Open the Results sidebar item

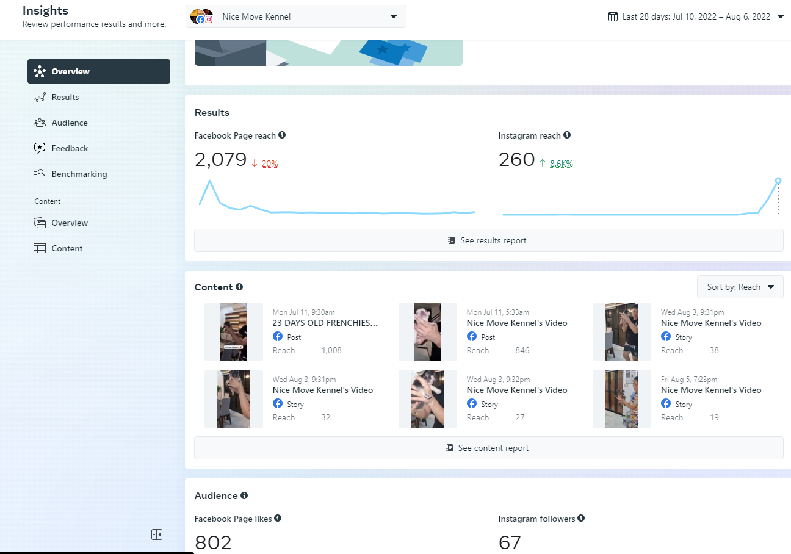coord(99,97)
